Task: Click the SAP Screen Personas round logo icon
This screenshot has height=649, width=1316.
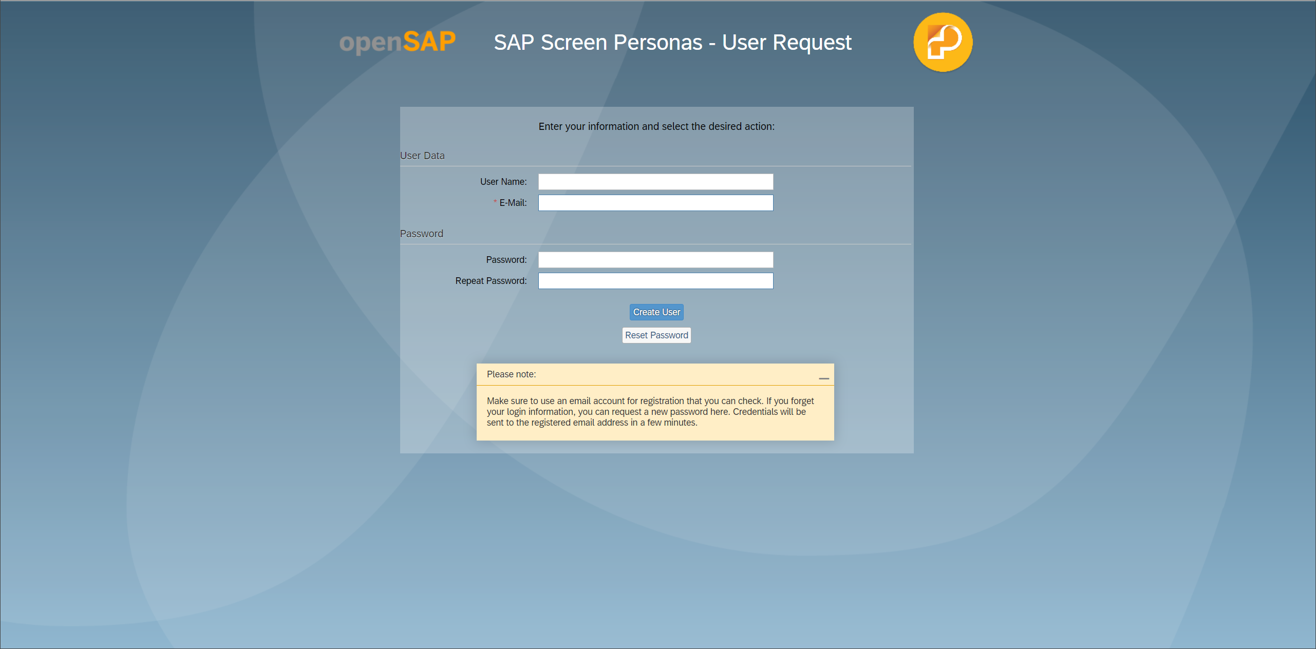Action: [x=943, y=42]
